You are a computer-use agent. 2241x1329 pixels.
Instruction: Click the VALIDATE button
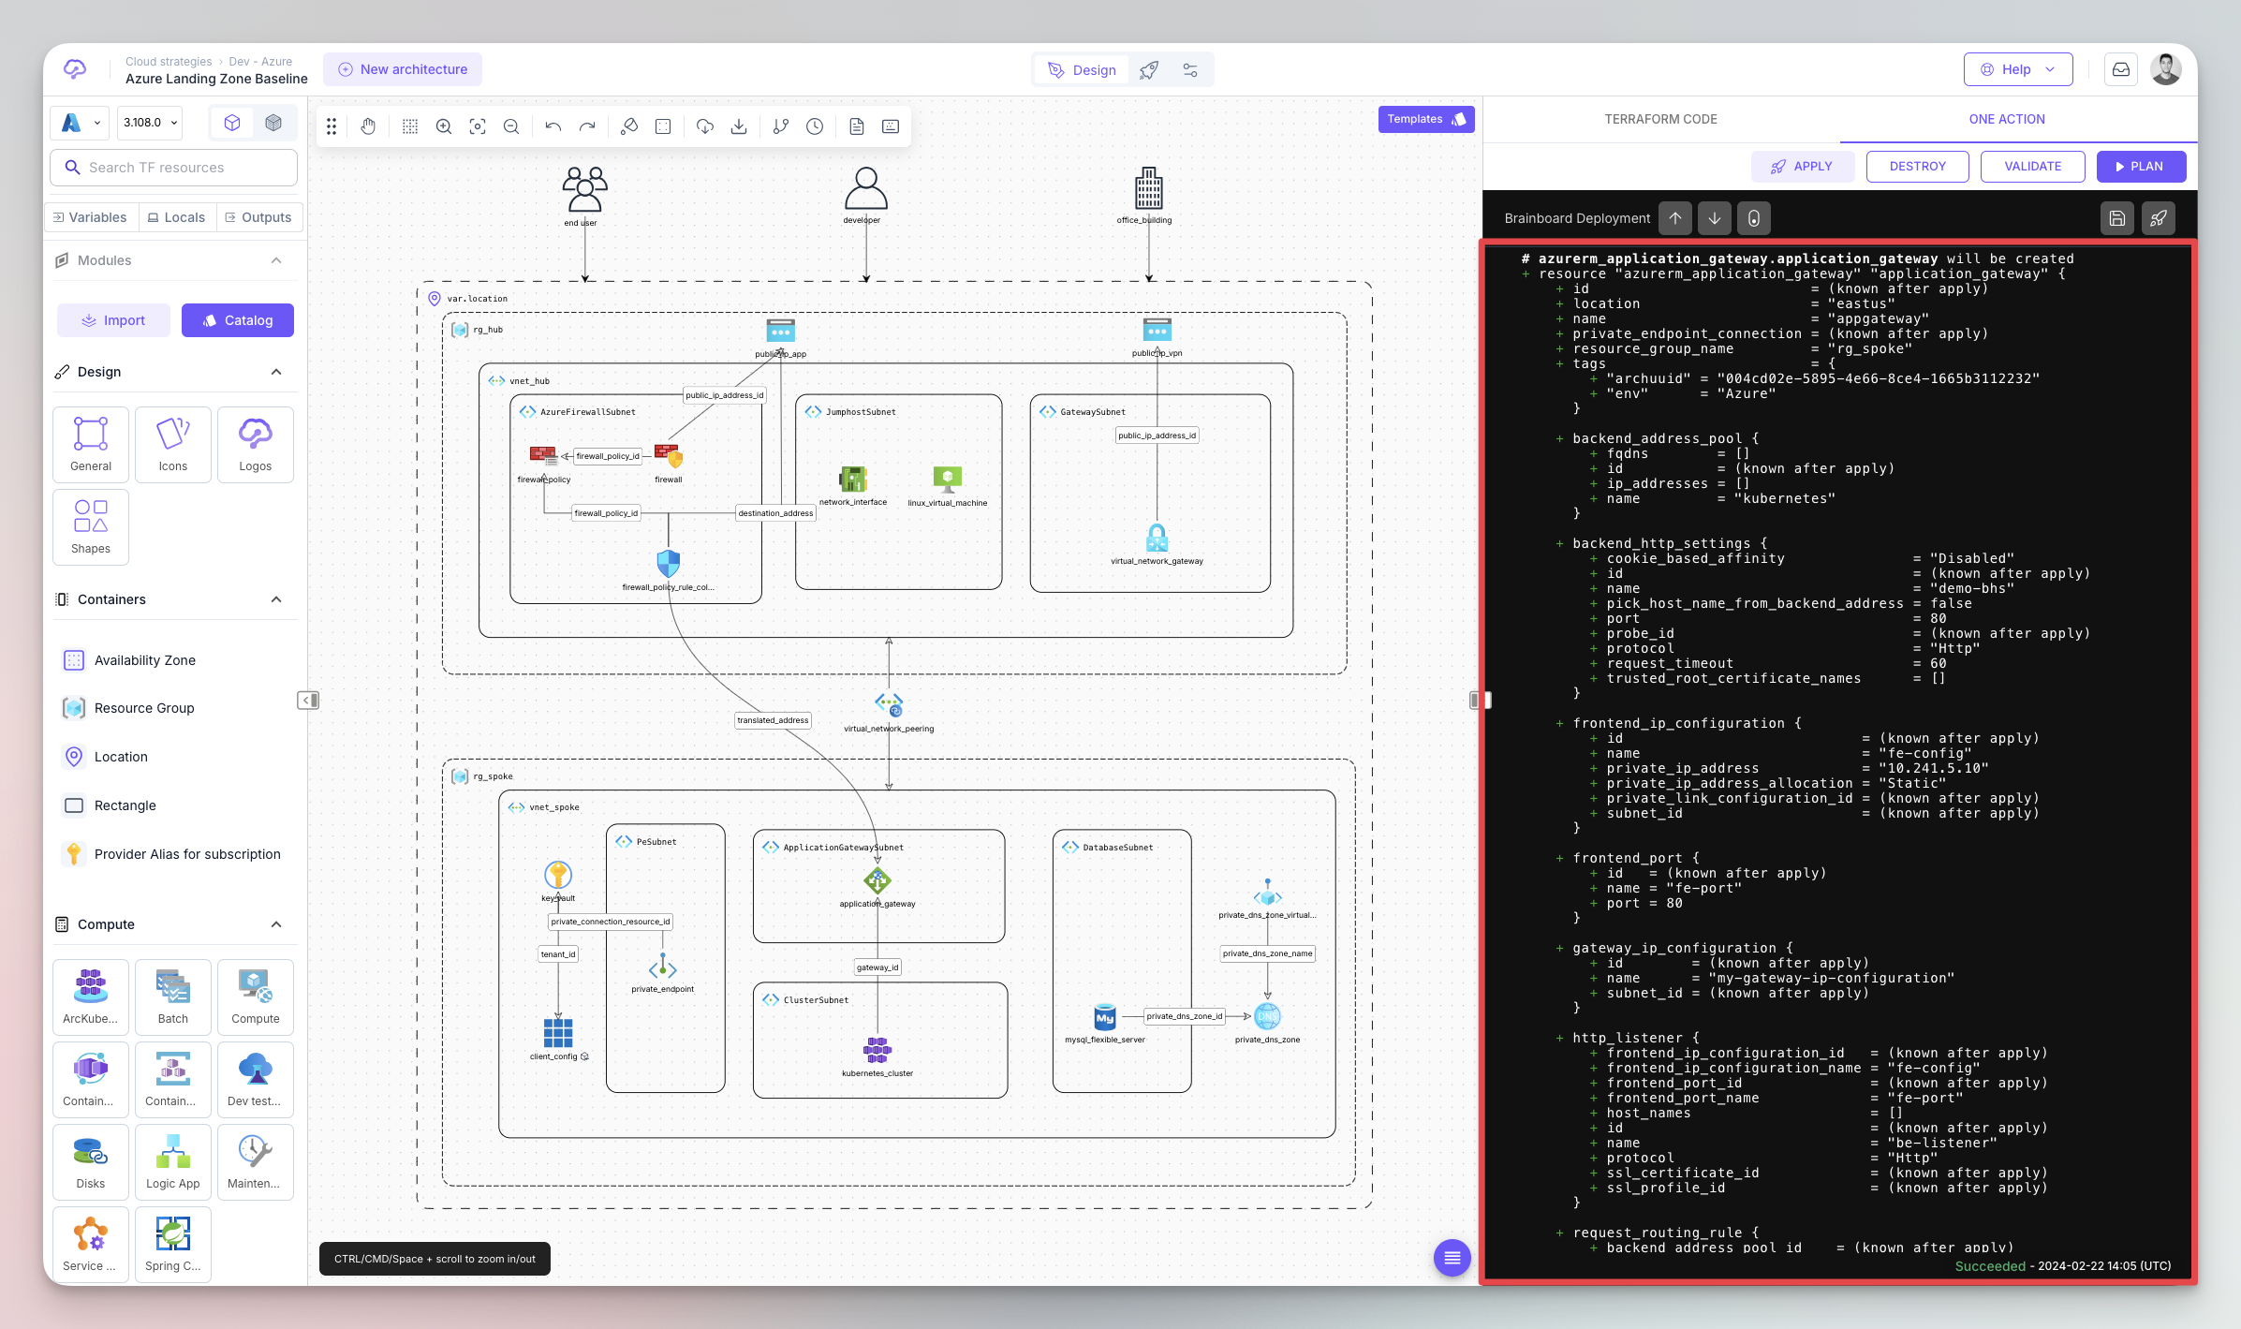[2032, 166]
